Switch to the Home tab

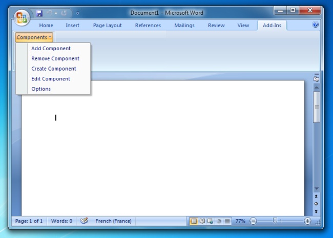tap(46, 26)
